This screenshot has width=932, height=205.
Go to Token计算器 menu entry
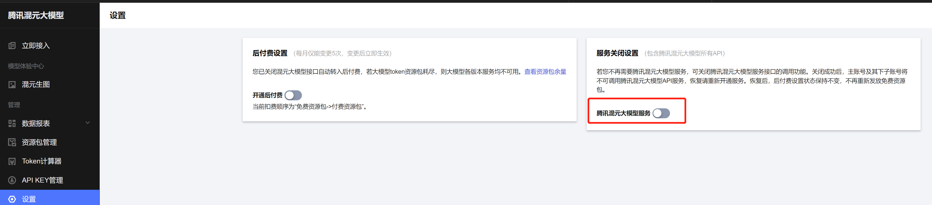pos(50,161)
